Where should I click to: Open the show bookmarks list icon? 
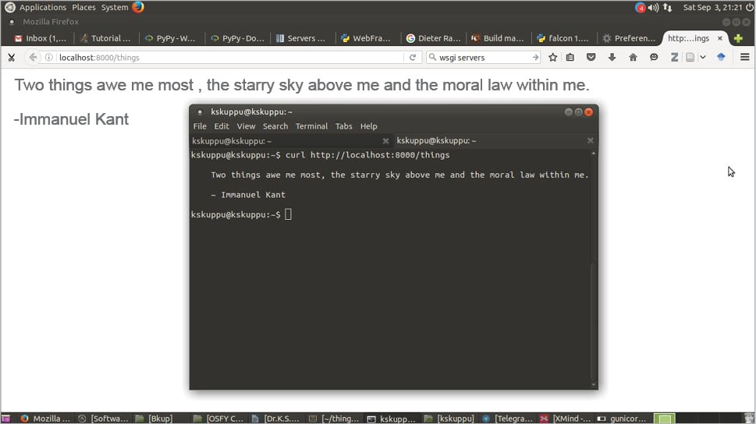(x=570, y=57)
